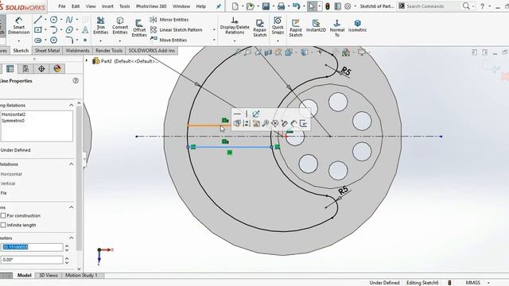This screenshot has width=509, height=286.
Task: Collapse the Add Relations section
Action: (71, 164)
